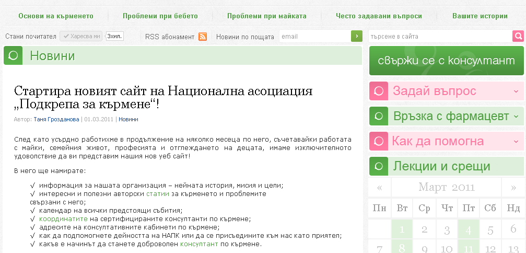This screenshot has width=526, height=253.
Task: Expand the Как да помогна chevron
Action: (x=516, y=141)
